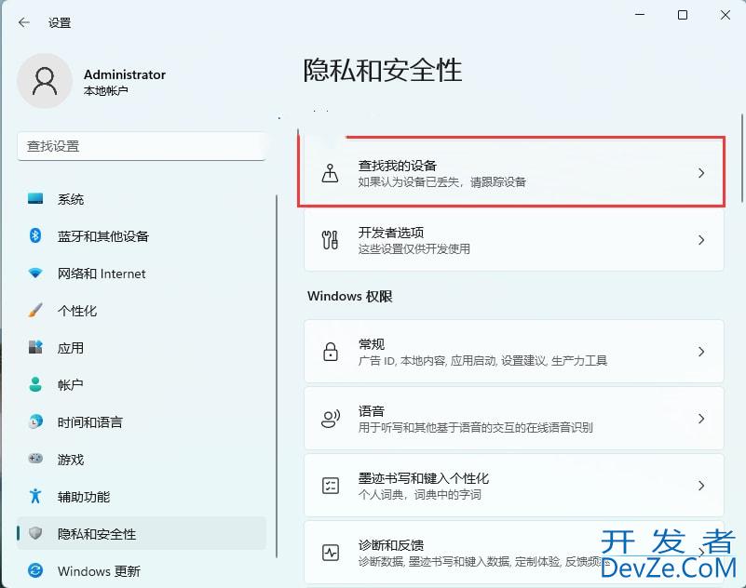Open 常规 Windows permissions card title

[371, 344]
